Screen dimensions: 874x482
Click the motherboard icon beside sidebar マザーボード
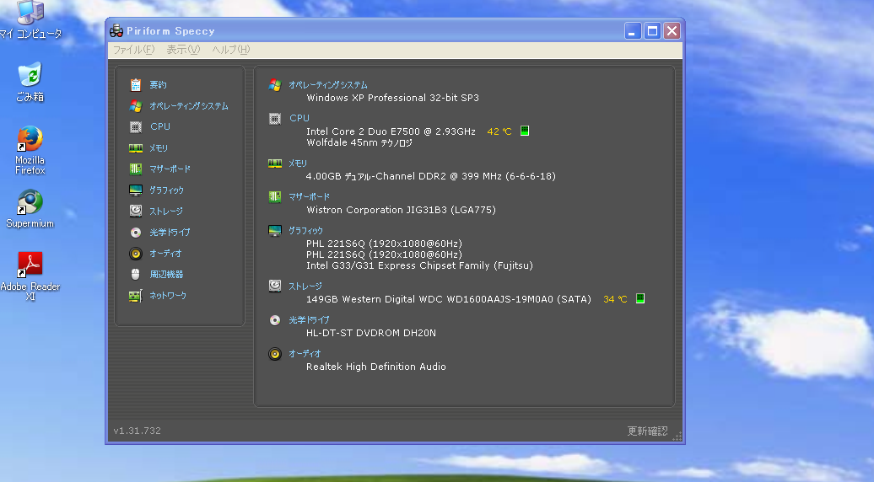pos(136,169)
